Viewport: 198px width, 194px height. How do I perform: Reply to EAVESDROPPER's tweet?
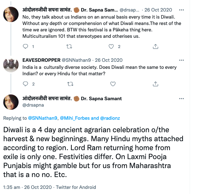[x=26, y=84]
